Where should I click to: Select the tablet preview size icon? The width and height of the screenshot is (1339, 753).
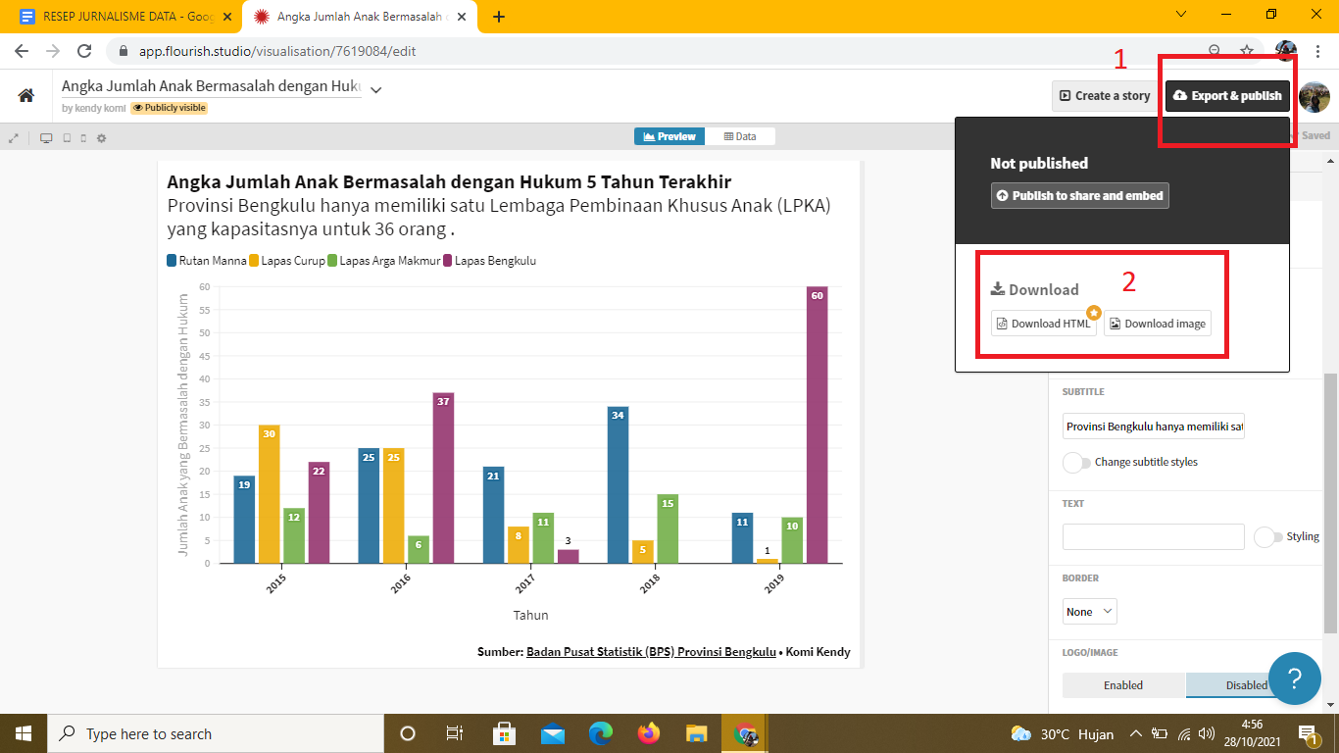(x=67, y=138)
